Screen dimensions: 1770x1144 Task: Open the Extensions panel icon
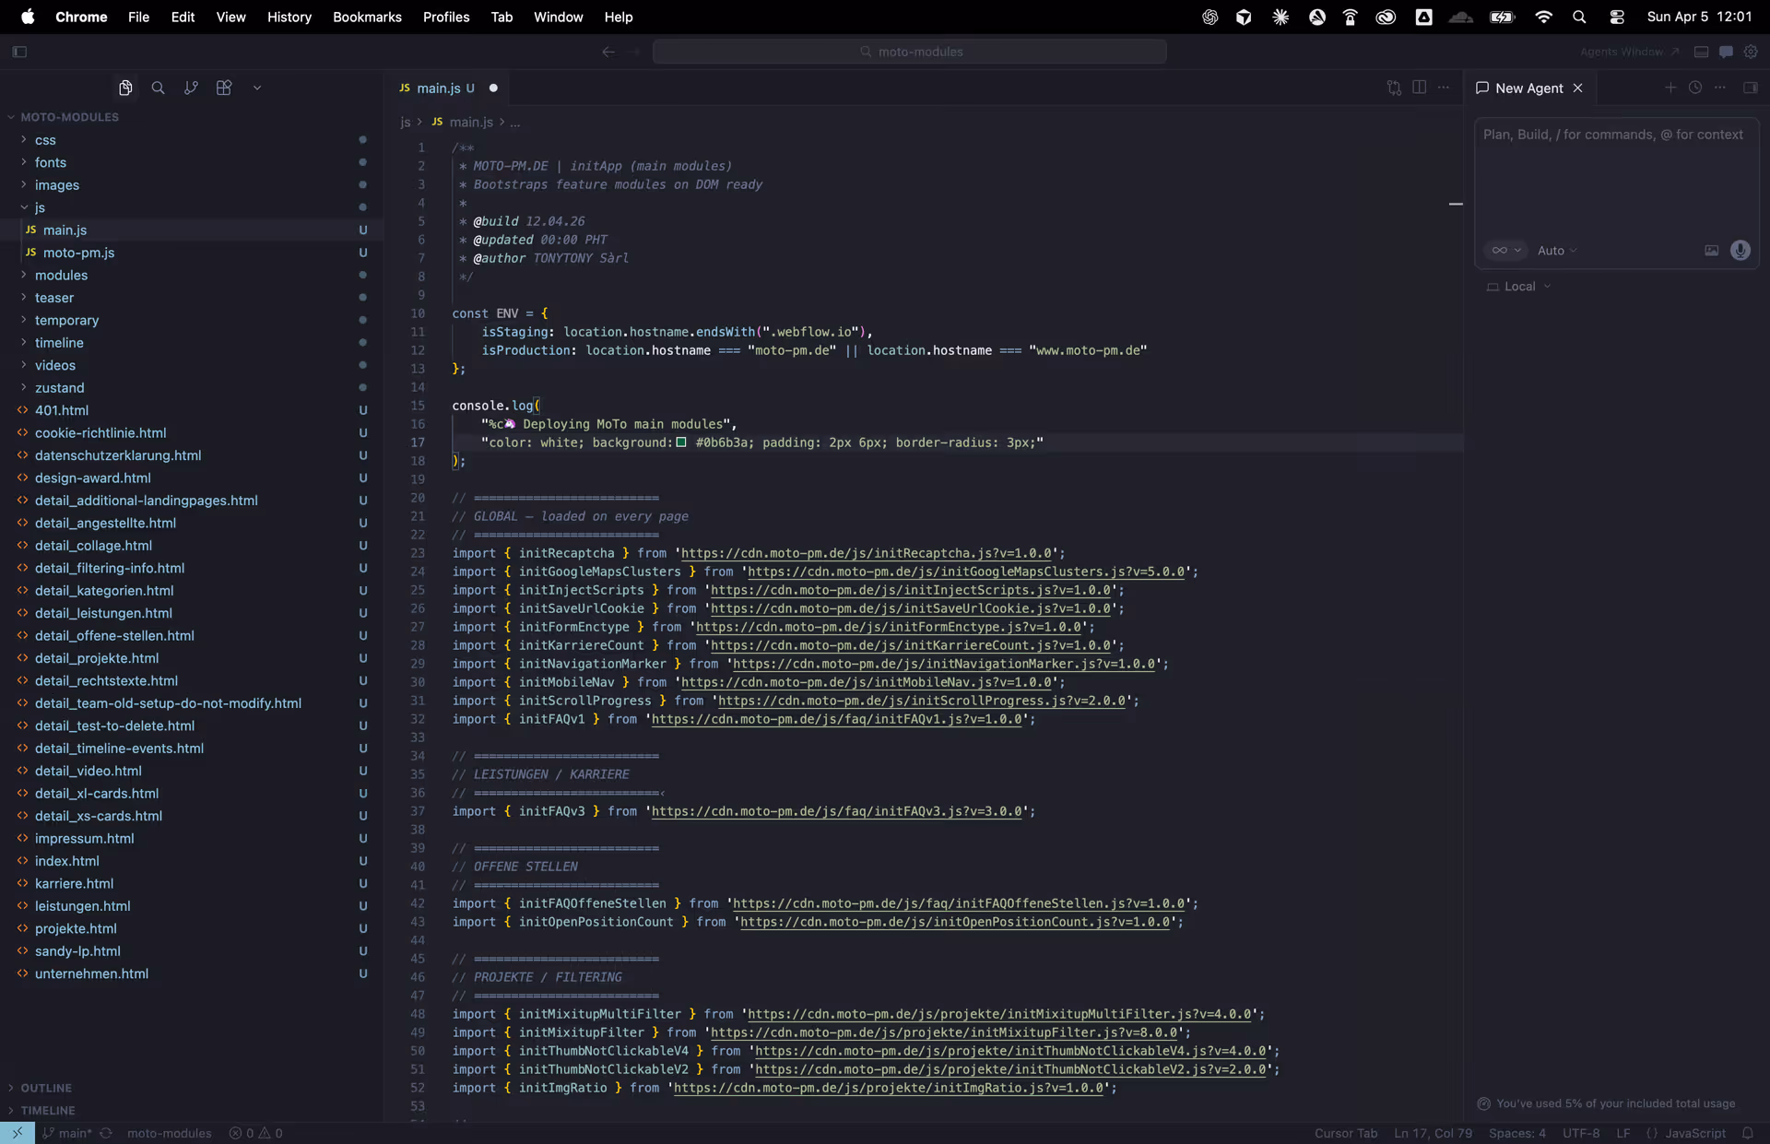pyautogui.click(x=224, y=88)
